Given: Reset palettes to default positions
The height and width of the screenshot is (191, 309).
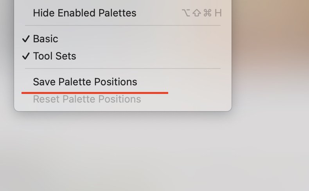Looking at the screenshot, I should pos(87,99).
